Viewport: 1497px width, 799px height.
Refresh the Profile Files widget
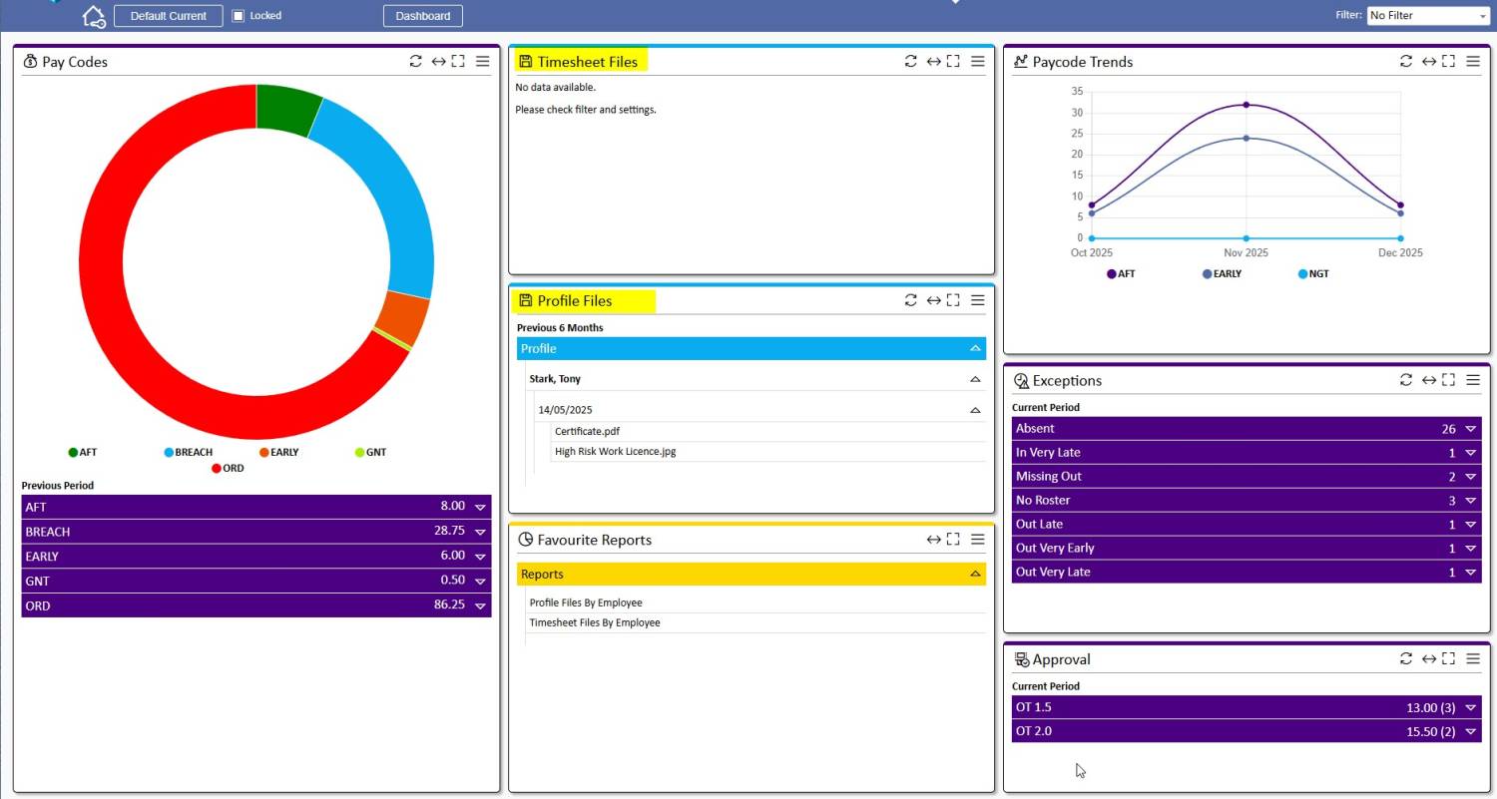911,300
